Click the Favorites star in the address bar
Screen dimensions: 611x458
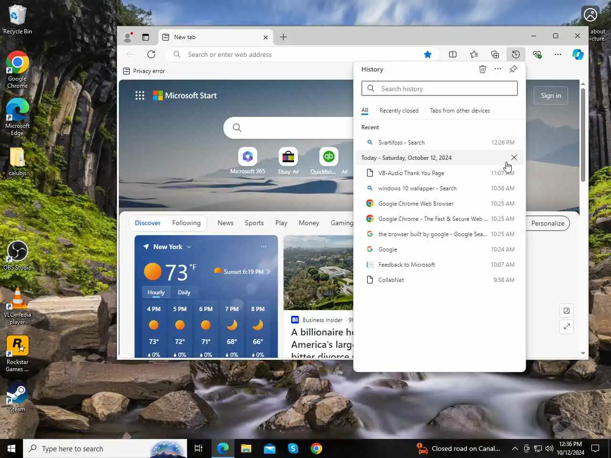click(x=428, y=54)
